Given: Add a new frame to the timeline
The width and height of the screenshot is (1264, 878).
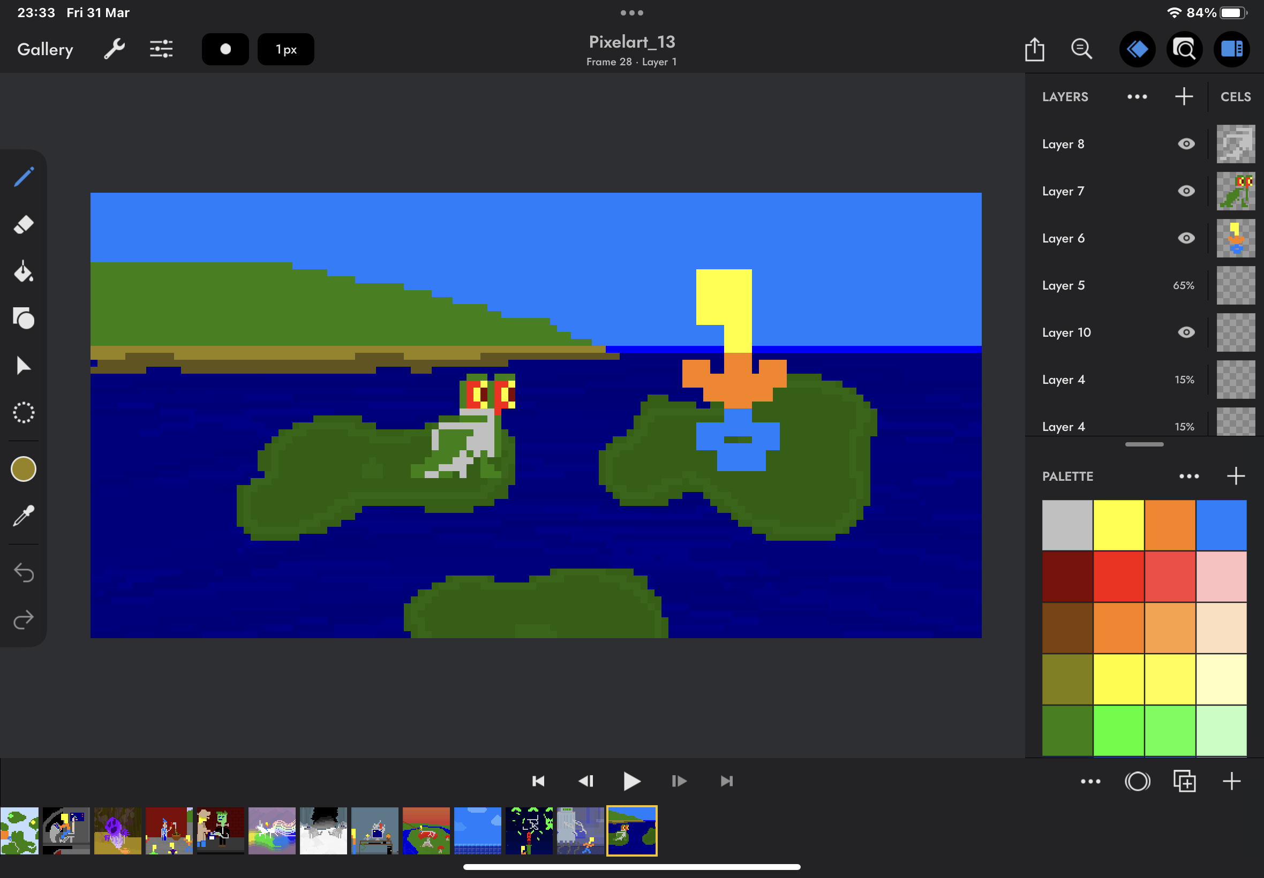Looking at the screenshot, I should click(x=1231, y=781).
